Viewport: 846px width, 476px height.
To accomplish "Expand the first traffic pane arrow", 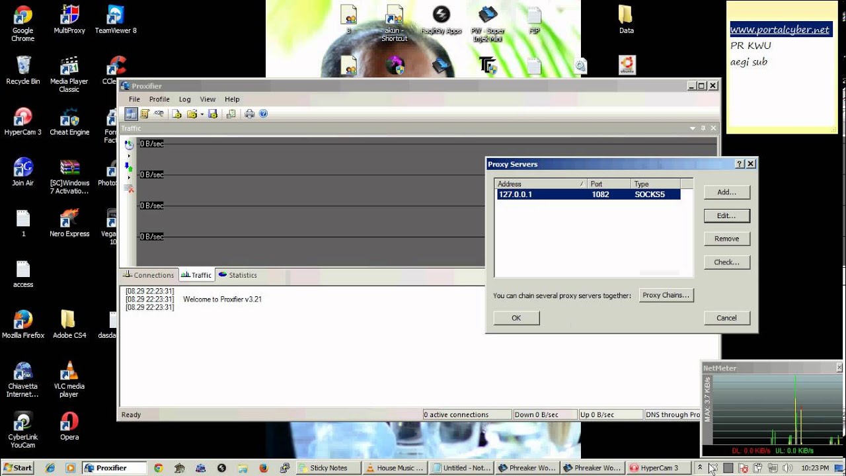I will (129, 156).
